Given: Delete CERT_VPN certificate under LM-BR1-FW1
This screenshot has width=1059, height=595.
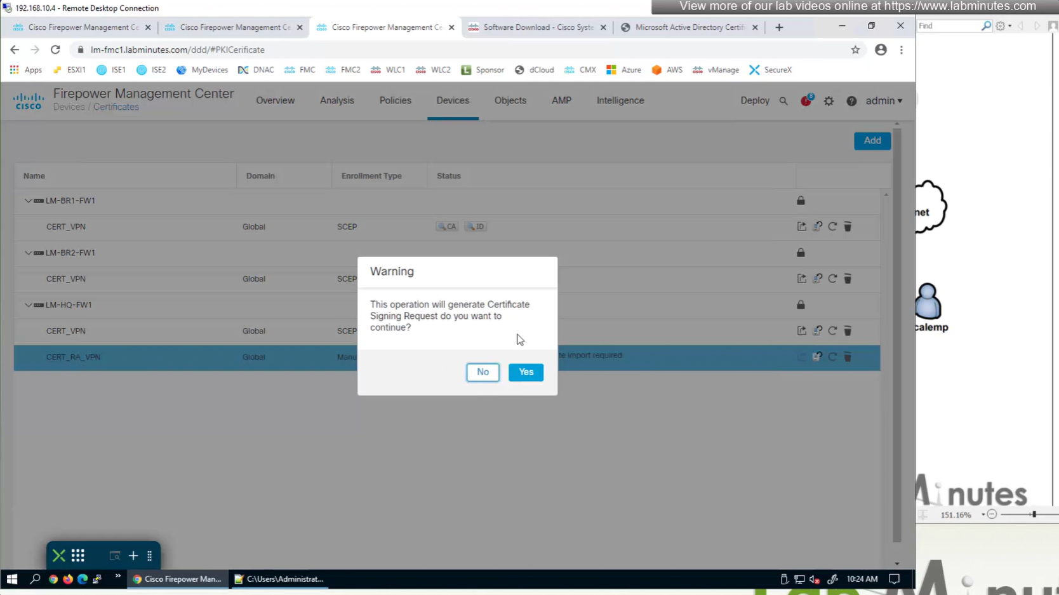Looking at the screenshot, I should (x=848, y=227).
